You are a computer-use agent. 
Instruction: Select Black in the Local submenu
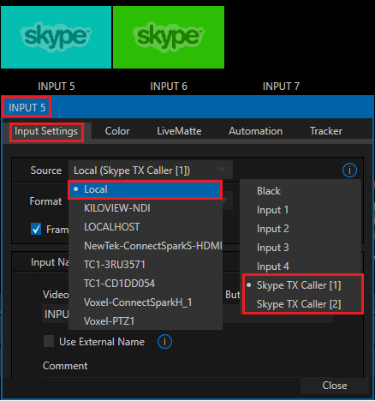tap(301, 191)
